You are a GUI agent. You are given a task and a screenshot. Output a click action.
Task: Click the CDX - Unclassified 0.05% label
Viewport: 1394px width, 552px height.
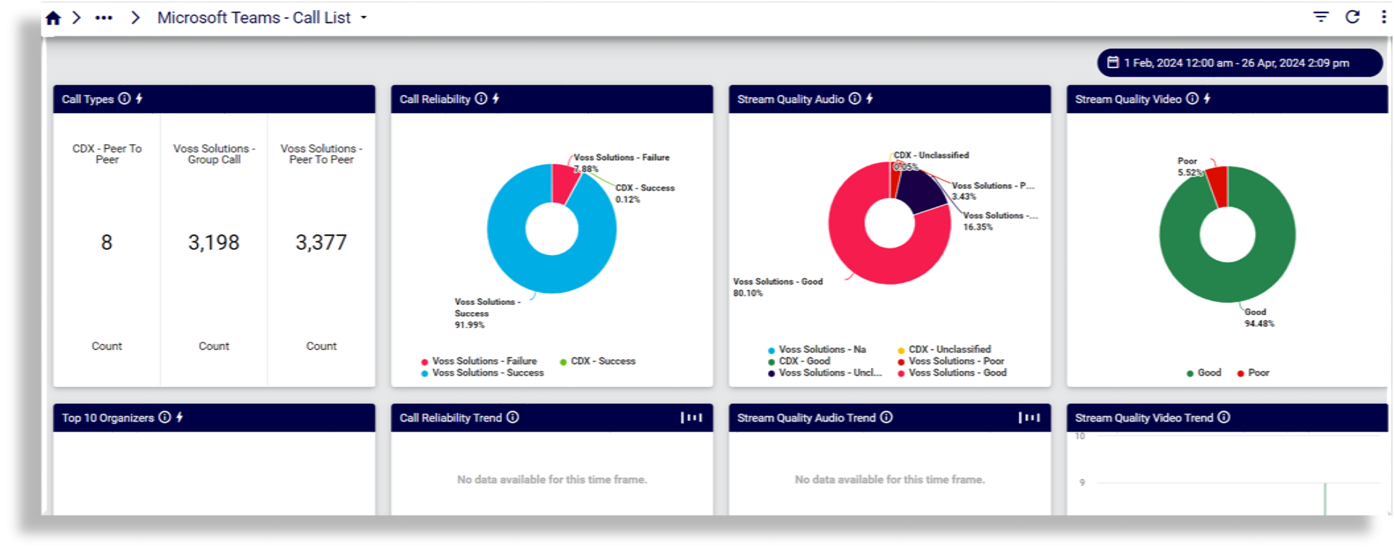pos(931,161)
